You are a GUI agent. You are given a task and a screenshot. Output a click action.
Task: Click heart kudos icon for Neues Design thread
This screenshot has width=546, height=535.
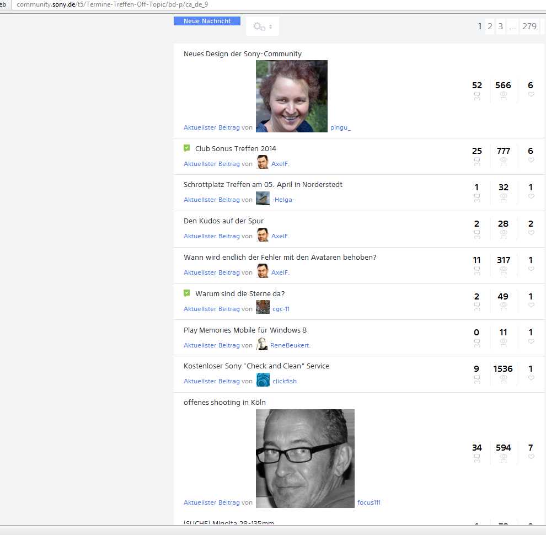531,95
